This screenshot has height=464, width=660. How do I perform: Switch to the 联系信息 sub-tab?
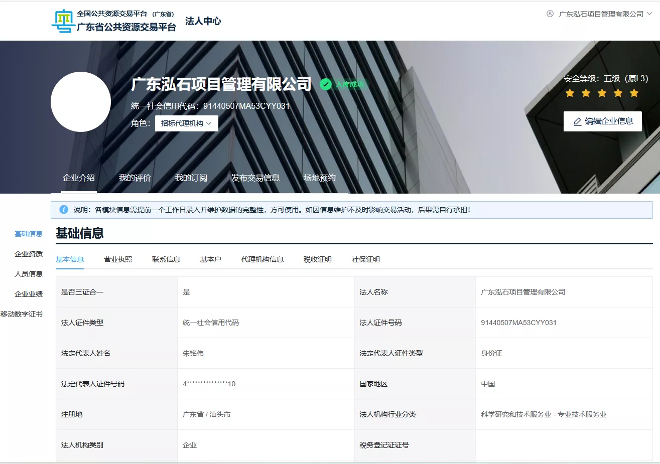click(x=166, y=259)
